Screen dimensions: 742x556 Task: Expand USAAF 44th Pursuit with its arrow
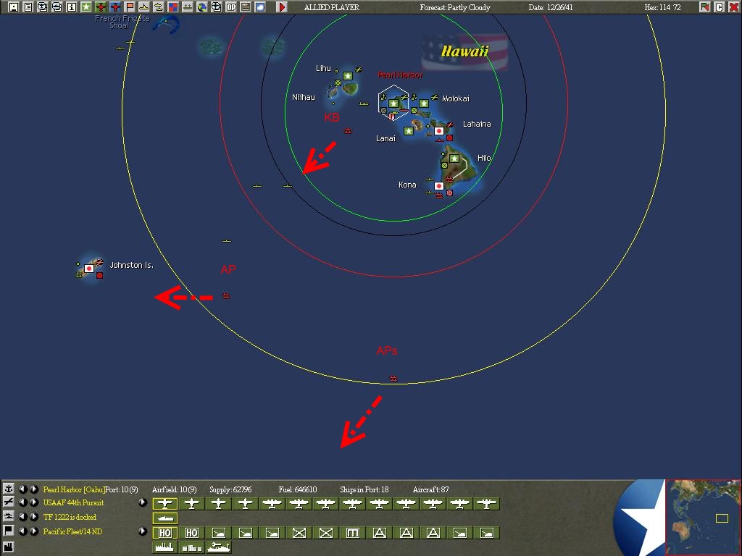point(142,502)
